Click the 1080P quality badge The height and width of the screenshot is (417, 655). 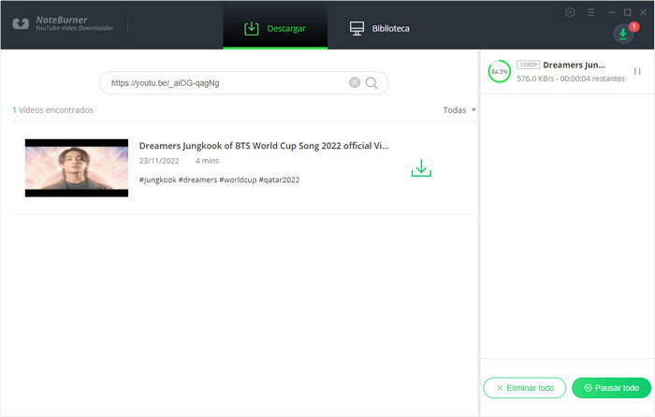[529, 65]
